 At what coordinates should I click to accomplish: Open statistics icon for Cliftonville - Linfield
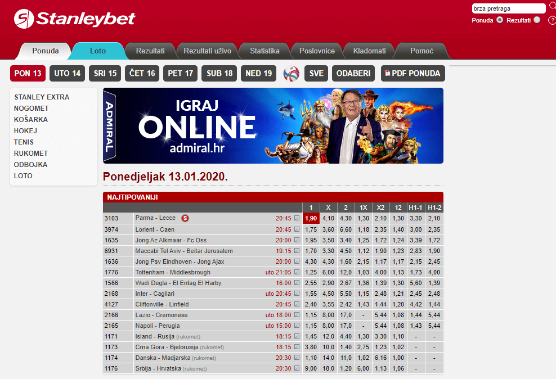click(x=297, y=304)
